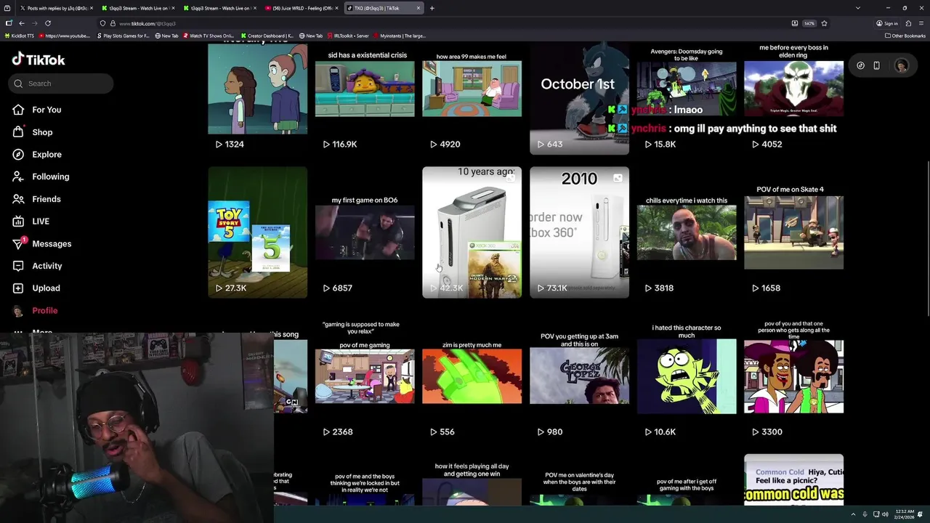Click the TikTok coin icon top right
This screenshot has height=523, width=930.
[860, 65]
